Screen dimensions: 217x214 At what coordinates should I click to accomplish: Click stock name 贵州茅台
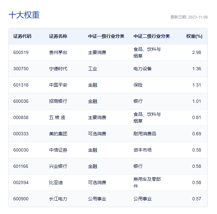[x=58, y=52]
